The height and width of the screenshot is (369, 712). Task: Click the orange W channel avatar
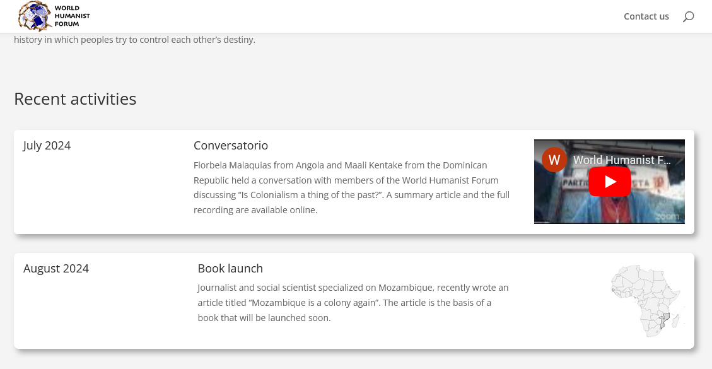pyautogui.click(x=554, y=160)
